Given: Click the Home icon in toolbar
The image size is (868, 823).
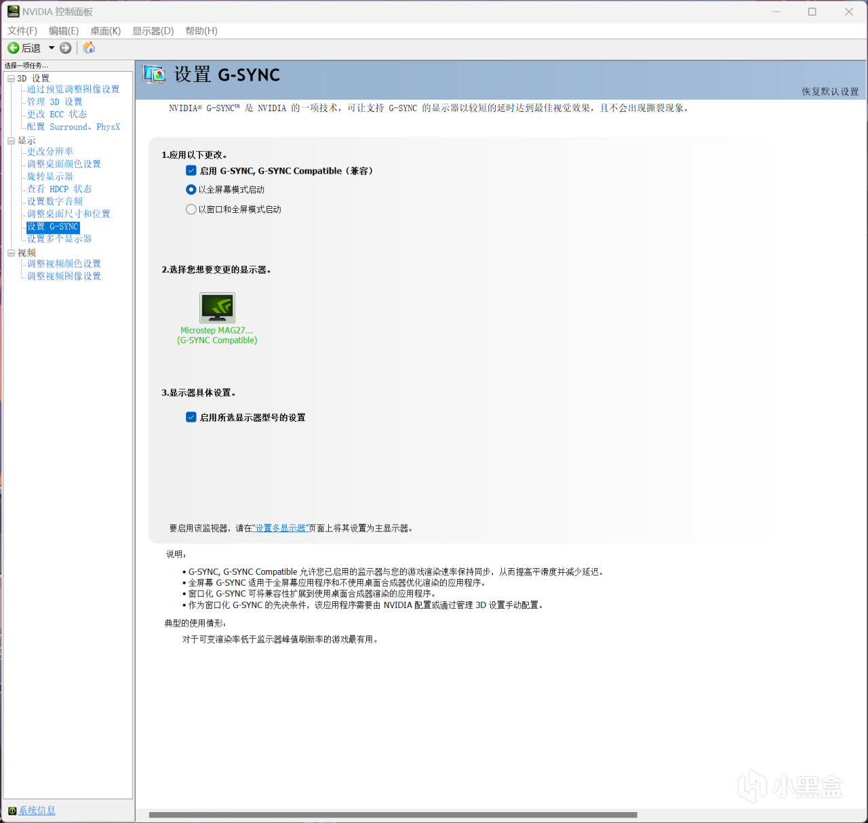Looking at the screenshot, I should pyautogui.click(x=89, y=47).
